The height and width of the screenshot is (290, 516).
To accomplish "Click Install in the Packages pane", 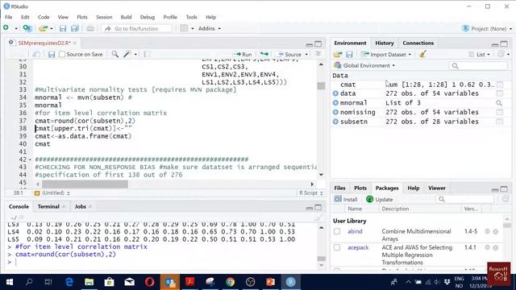I will pos(346,199).
